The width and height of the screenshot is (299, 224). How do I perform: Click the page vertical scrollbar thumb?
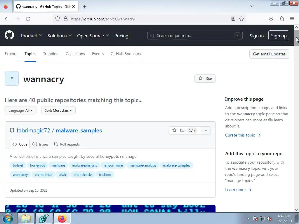[x=296, y=38]
